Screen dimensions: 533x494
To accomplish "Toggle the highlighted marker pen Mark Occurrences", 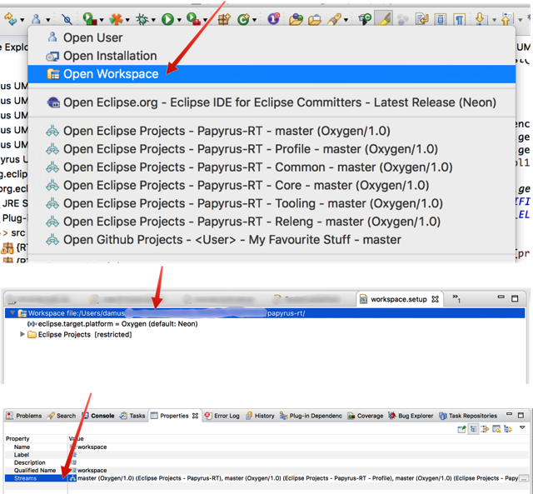I will pyautogui.click(x=383, y=18).
